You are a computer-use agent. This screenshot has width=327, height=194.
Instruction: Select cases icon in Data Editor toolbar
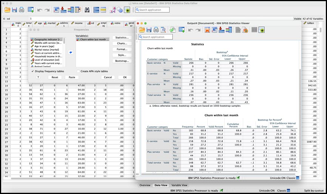point(103,10)
